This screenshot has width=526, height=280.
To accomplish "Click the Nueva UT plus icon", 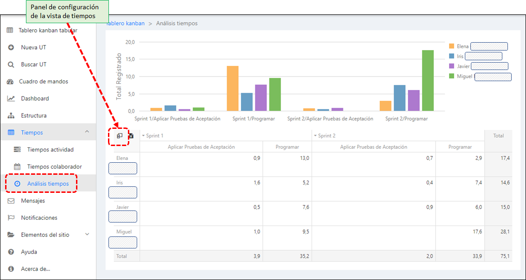I will click(x=11, y=47).
